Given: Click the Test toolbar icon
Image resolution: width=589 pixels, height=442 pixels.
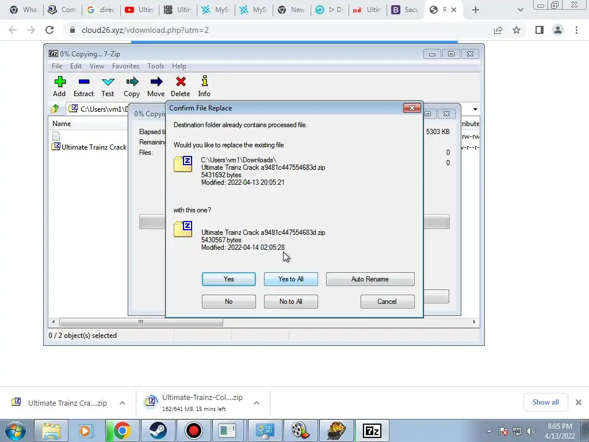Looking at the screenshot, I should [108, 86].
